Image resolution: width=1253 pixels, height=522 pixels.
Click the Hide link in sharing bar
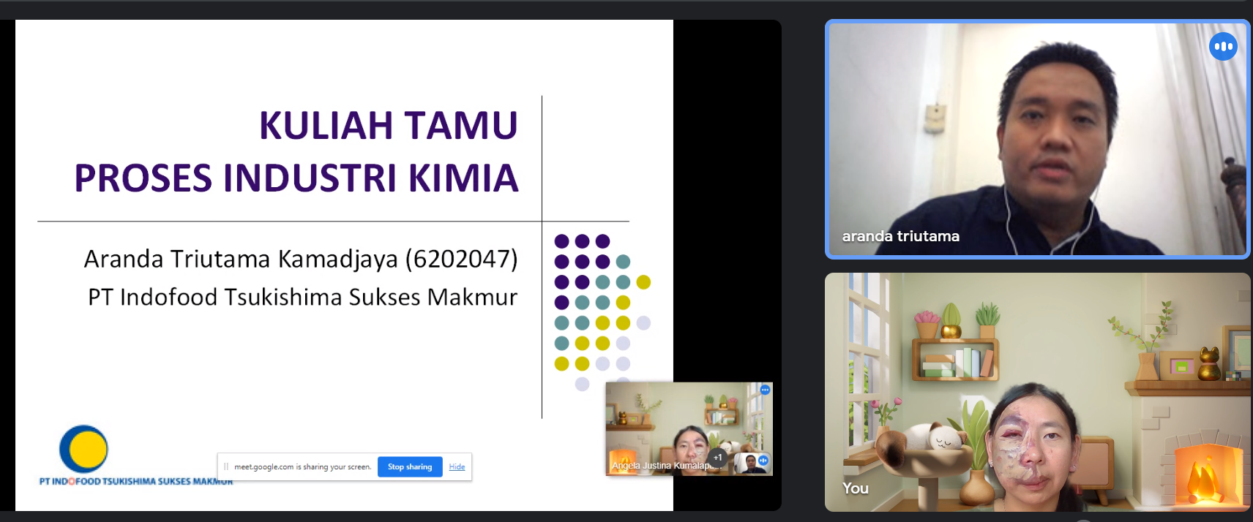coord(457,466)
